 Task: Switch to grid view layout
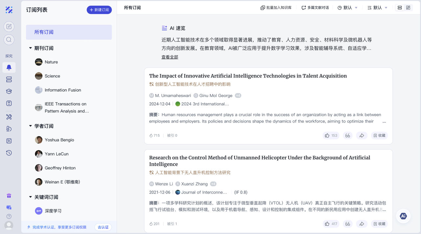[x=408, y=8]
